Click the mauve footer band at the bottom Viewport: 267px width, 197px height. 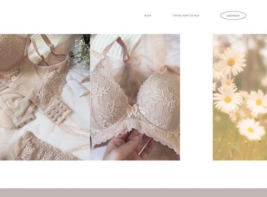coord(133,192)
